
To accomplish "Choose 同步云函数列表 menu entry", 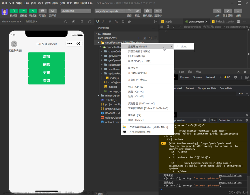I will click(147, 56).
